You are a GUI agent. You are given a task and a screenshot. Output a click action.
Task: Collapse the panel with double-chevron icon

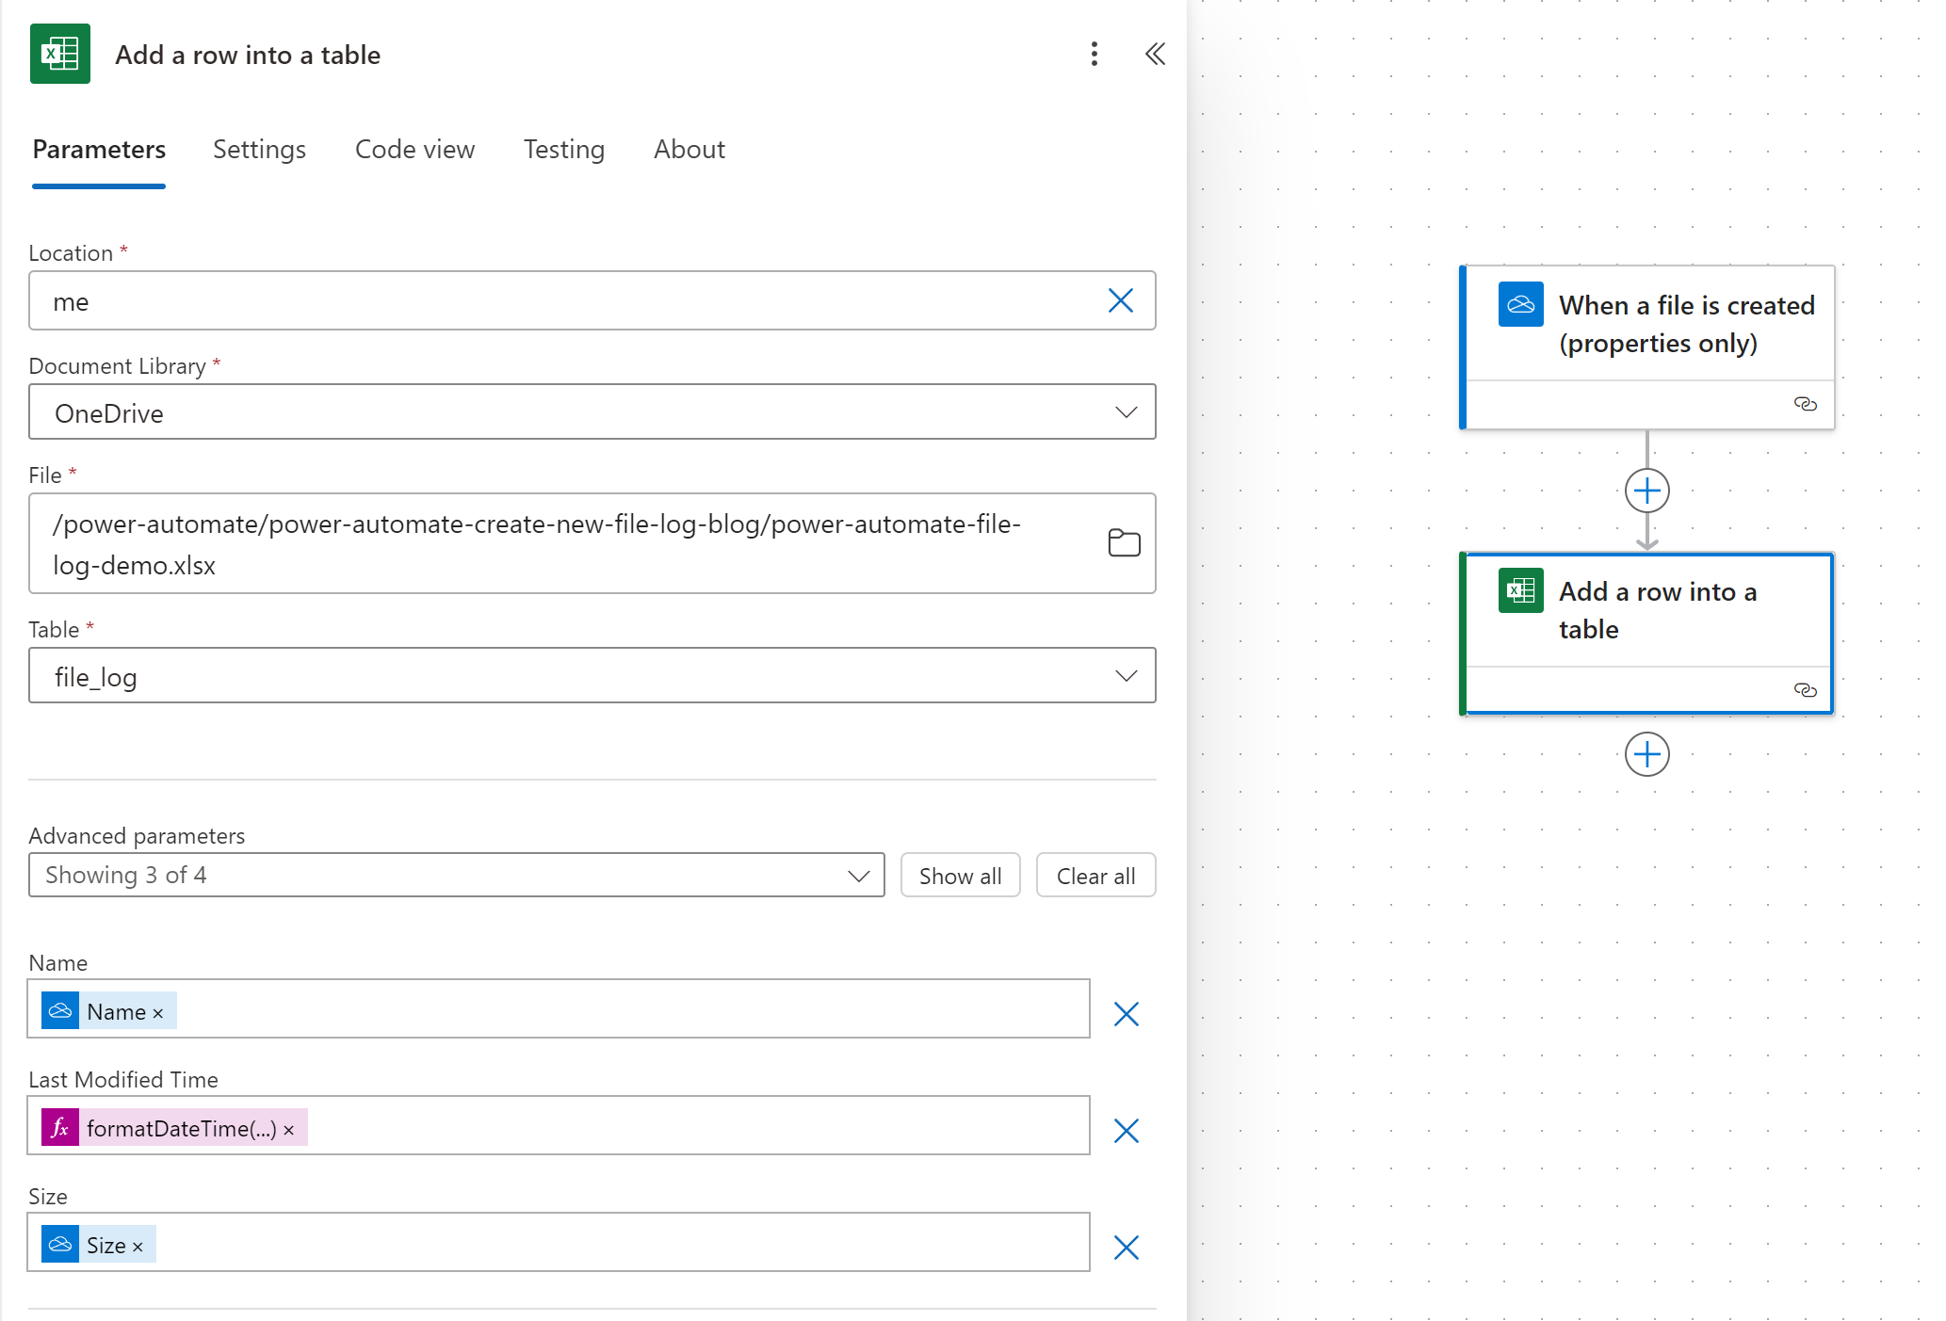[x=1155, y=54]
